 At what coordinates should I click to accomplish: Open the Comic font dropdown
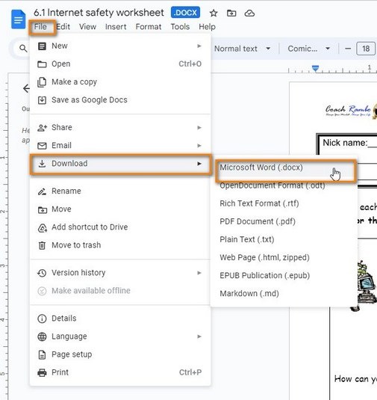[x=308, y=49]
